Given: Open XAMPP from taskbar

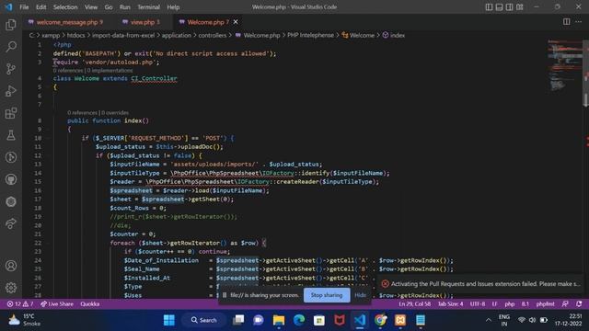Looking at the screenshot, I should point(400,320).
